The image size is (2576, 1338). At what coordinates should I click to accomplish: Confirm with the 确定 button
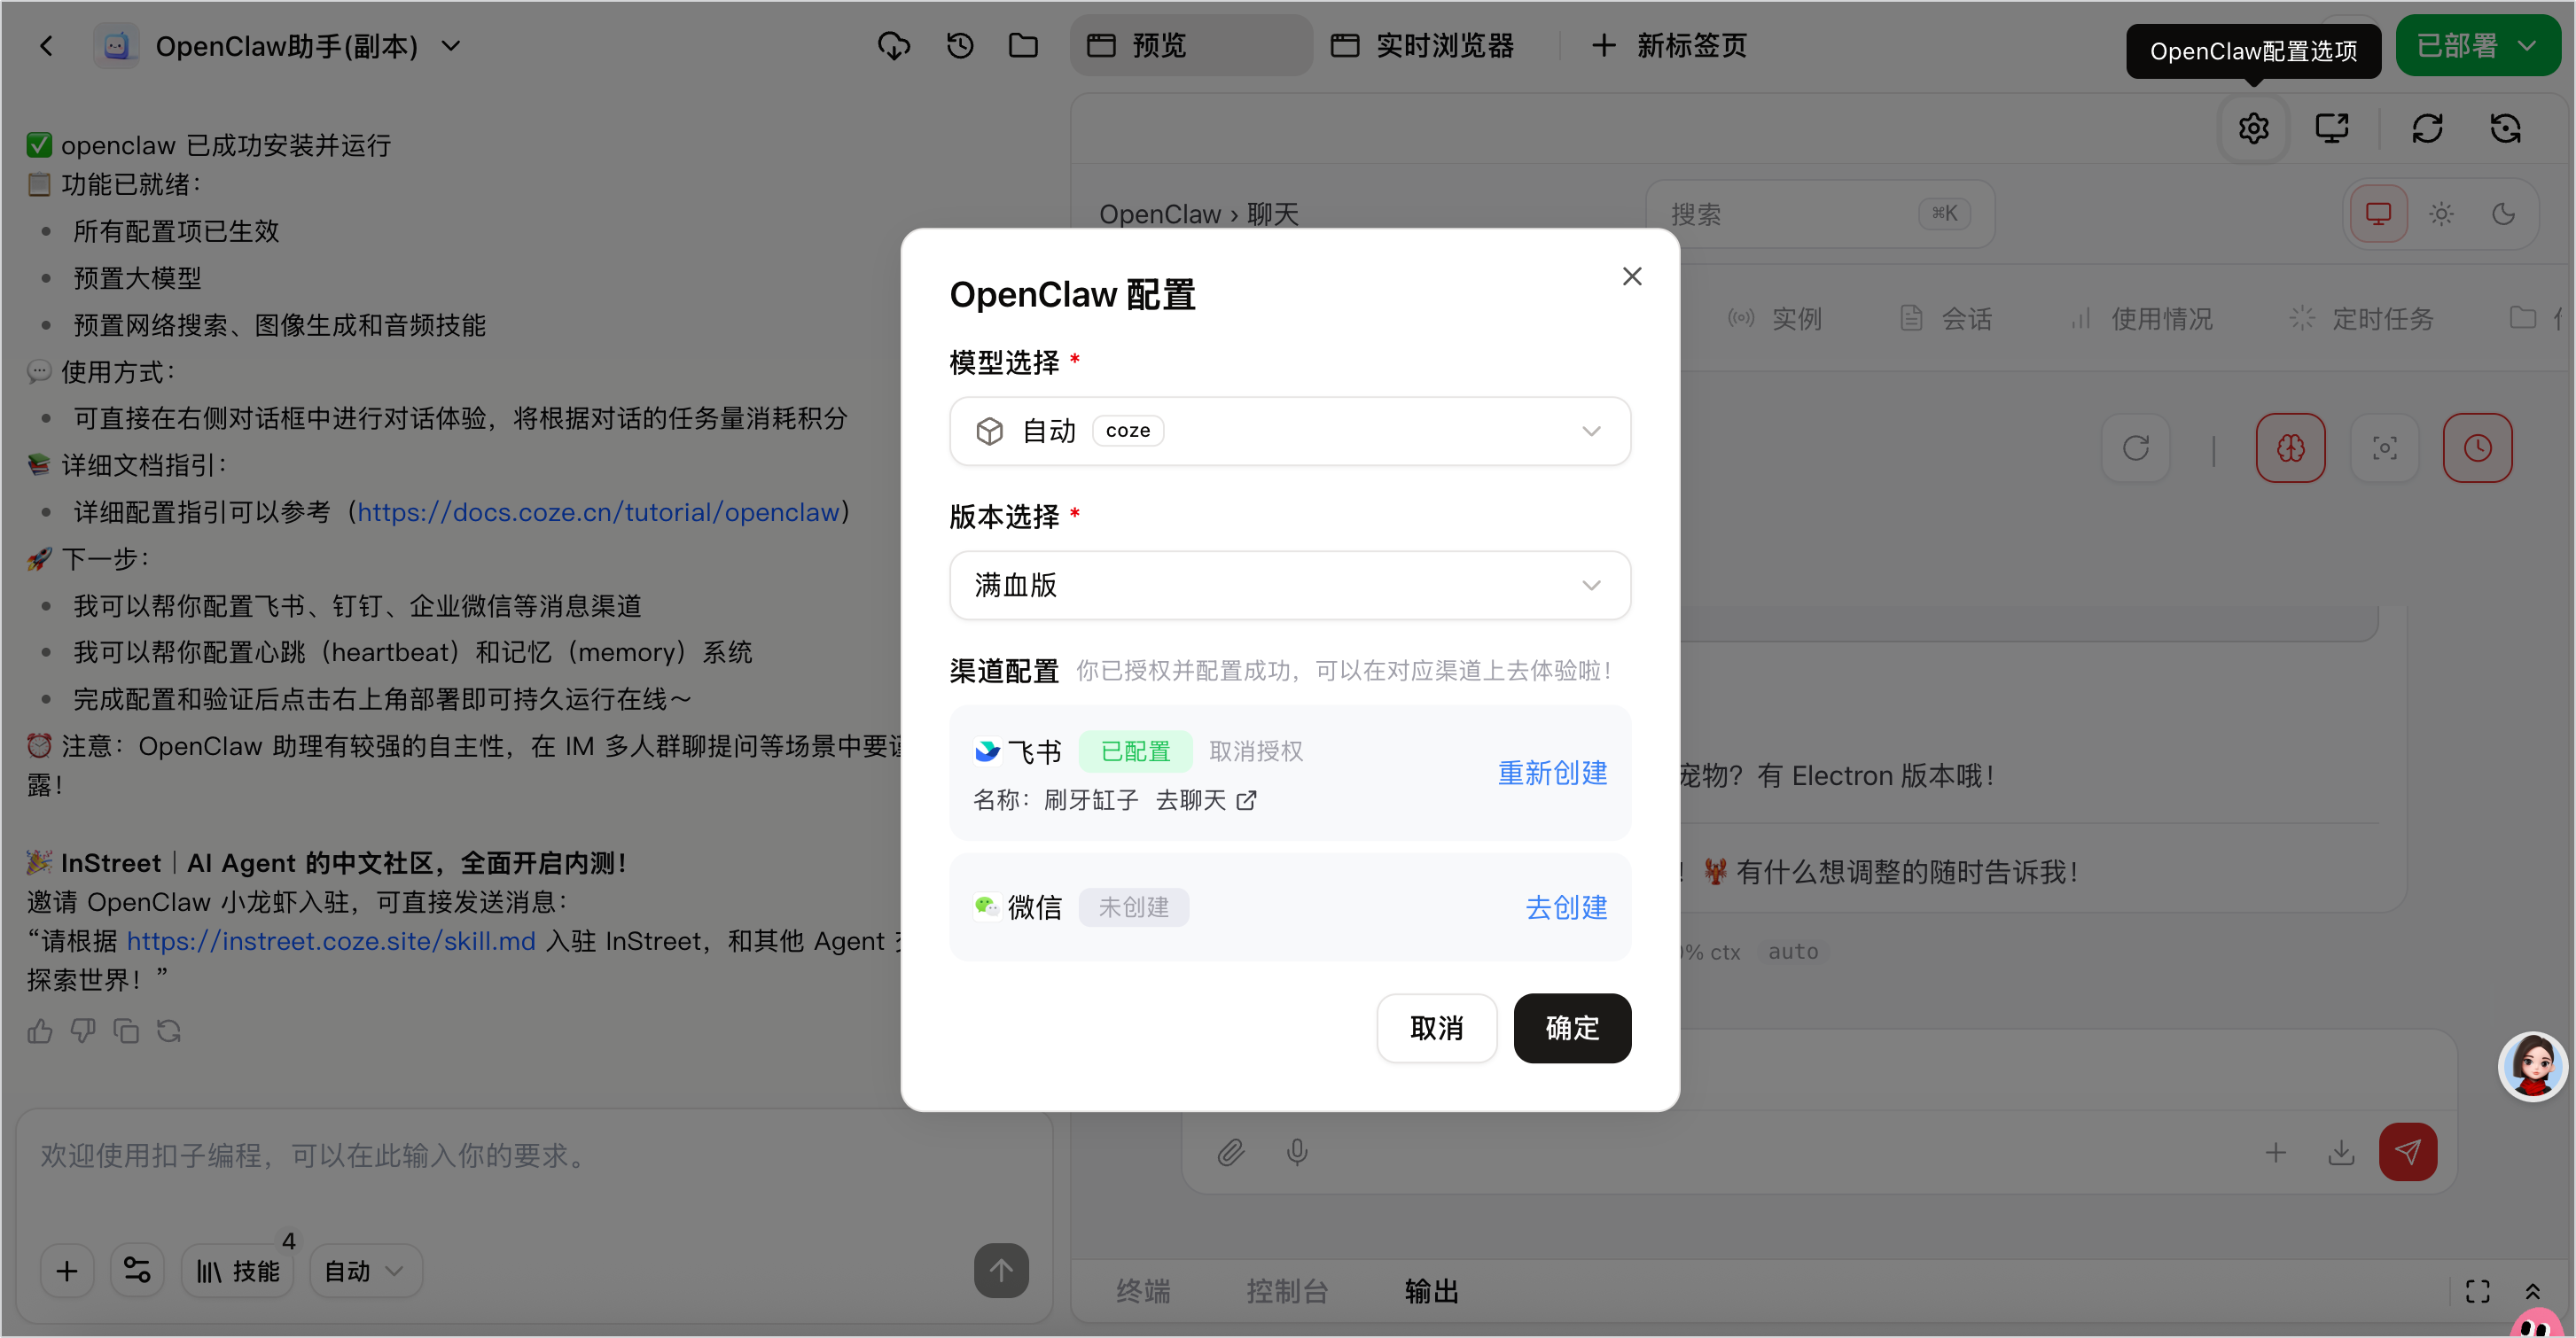(x=1572, y=1027)
